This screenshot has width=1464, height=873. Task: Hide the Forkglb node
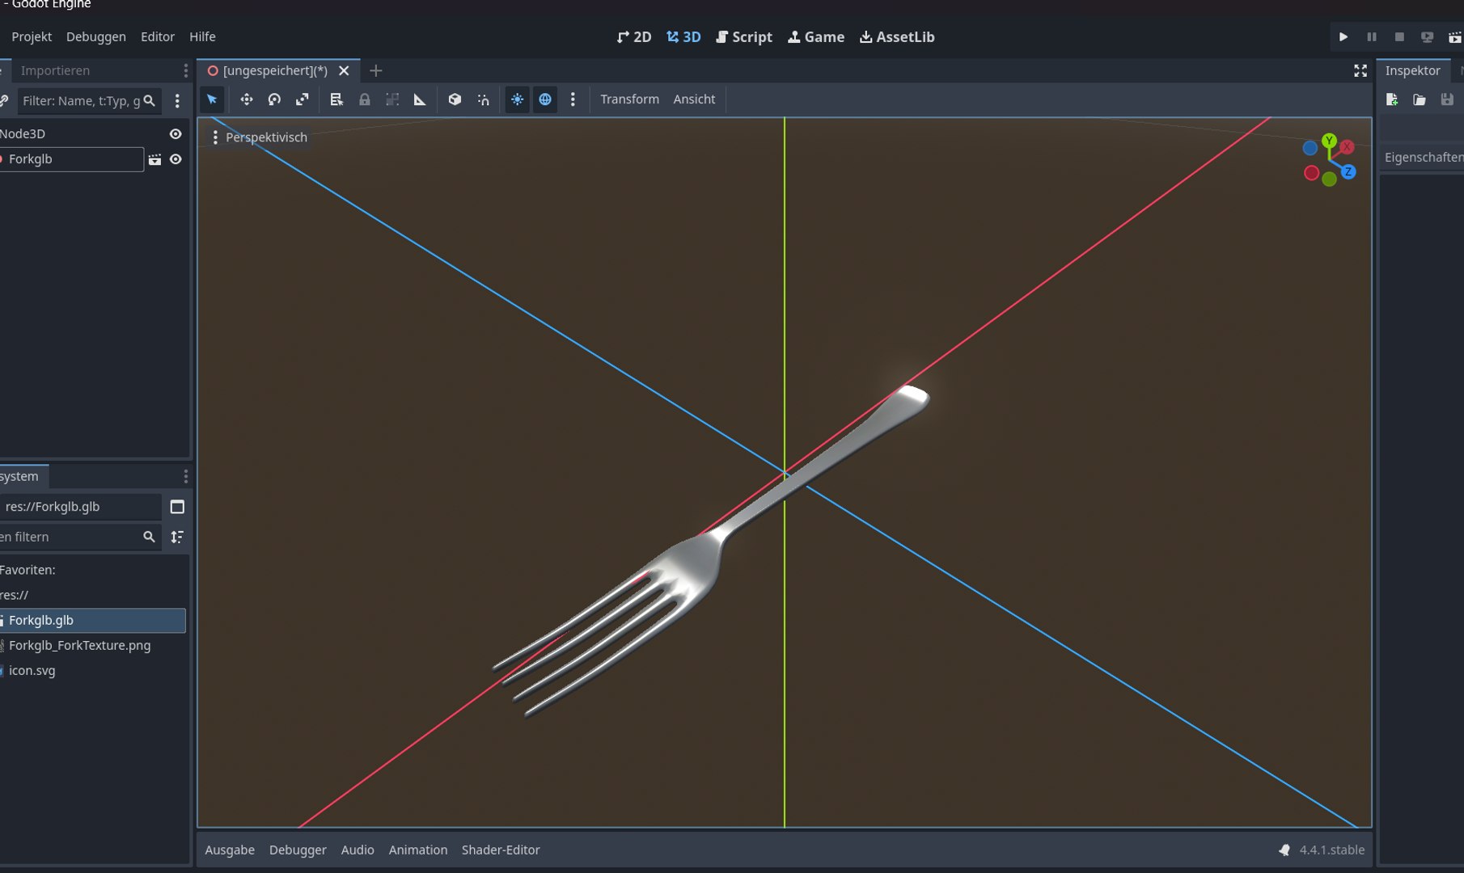tap(176, 159)
